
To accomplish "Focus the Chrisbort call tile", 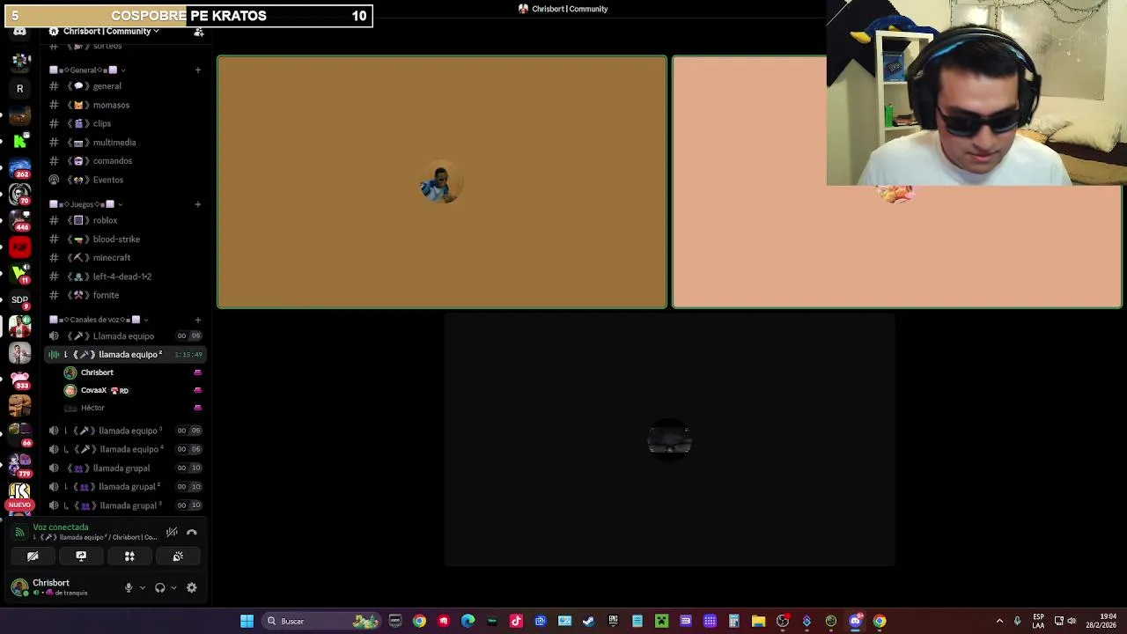I will (x=442, y=182).
